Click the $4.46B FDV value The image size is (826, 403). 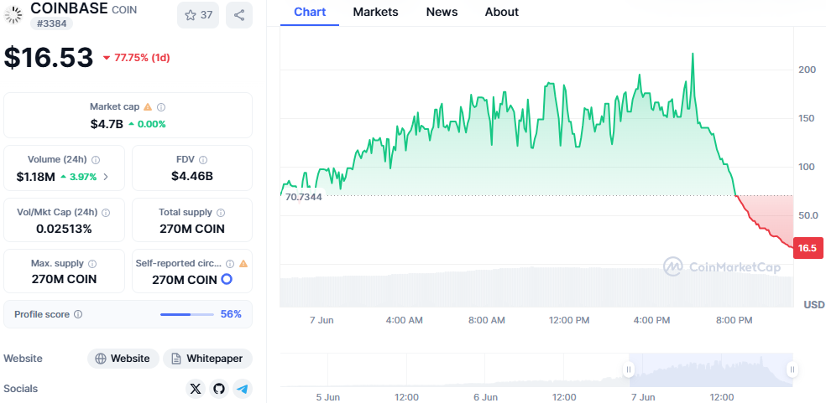(192, 176)
